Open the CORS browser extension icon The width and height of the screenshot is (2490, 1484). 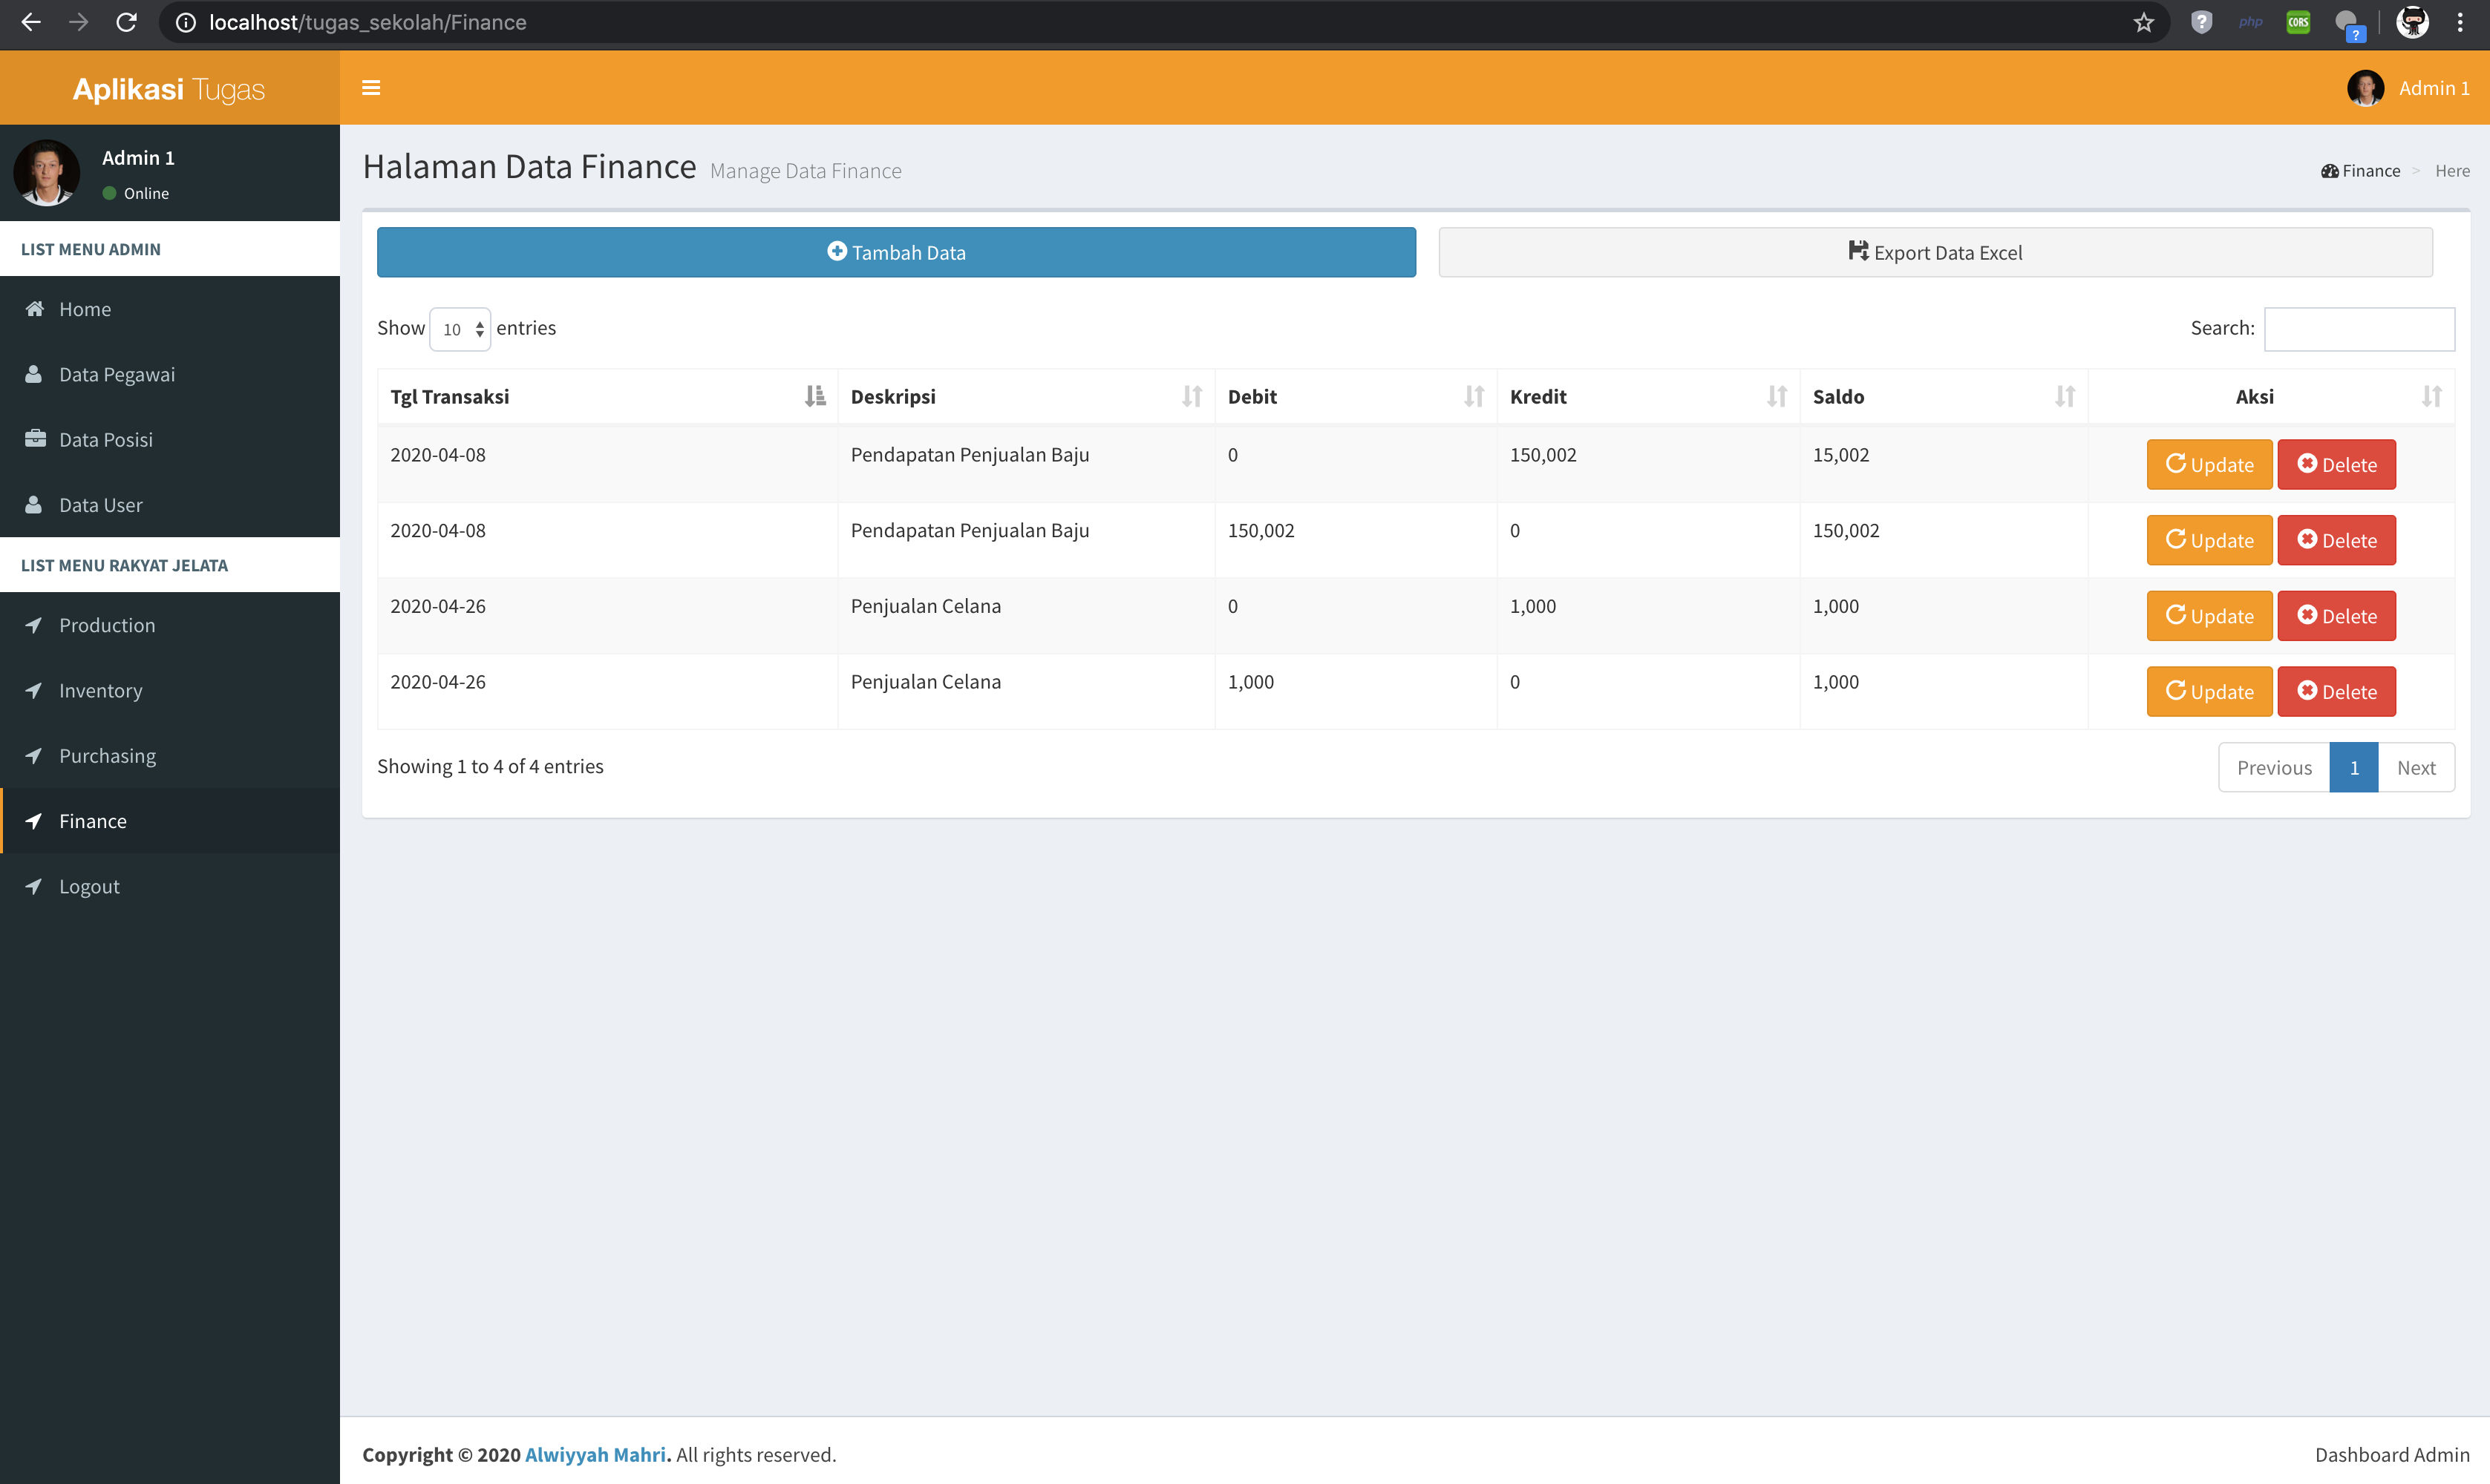[x=2298, y=22]
